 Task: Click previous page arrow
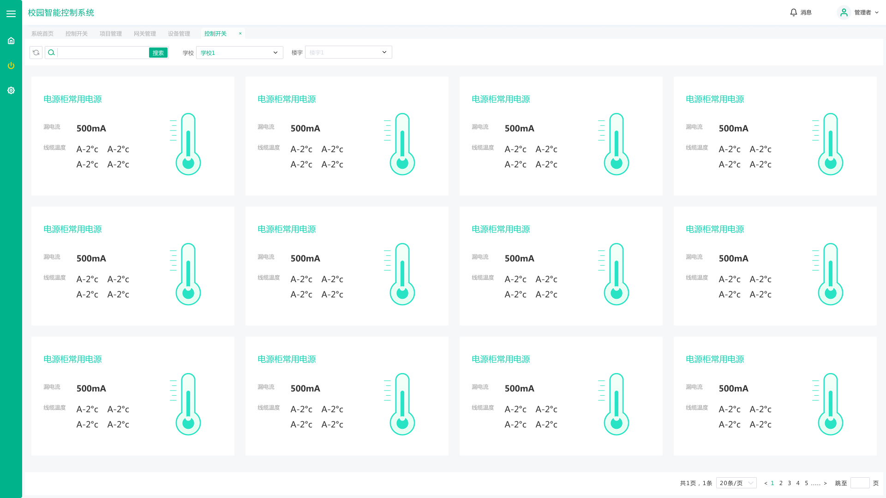click(x=766, y=483)
